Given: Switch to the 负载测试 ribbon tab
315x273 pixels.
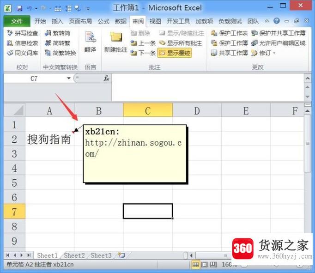Looking at the screenshot, I should click(x=230, y=21).
